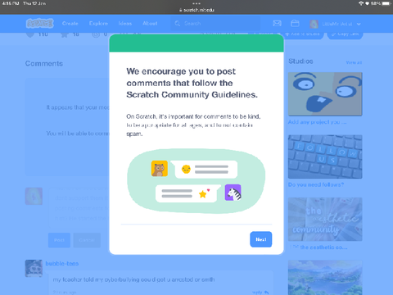The image size is (393, 295).
Task: Click the comment text area
Action: click(x=79, y=207)
